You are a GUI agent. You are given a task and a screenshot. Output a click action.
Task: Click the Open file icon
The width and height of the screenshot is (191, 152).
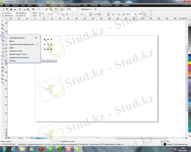click(x=7, y=9)
